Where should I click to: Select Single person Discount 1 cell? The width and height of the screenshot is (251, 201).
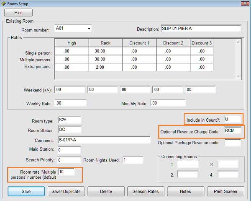coord(139,51)
